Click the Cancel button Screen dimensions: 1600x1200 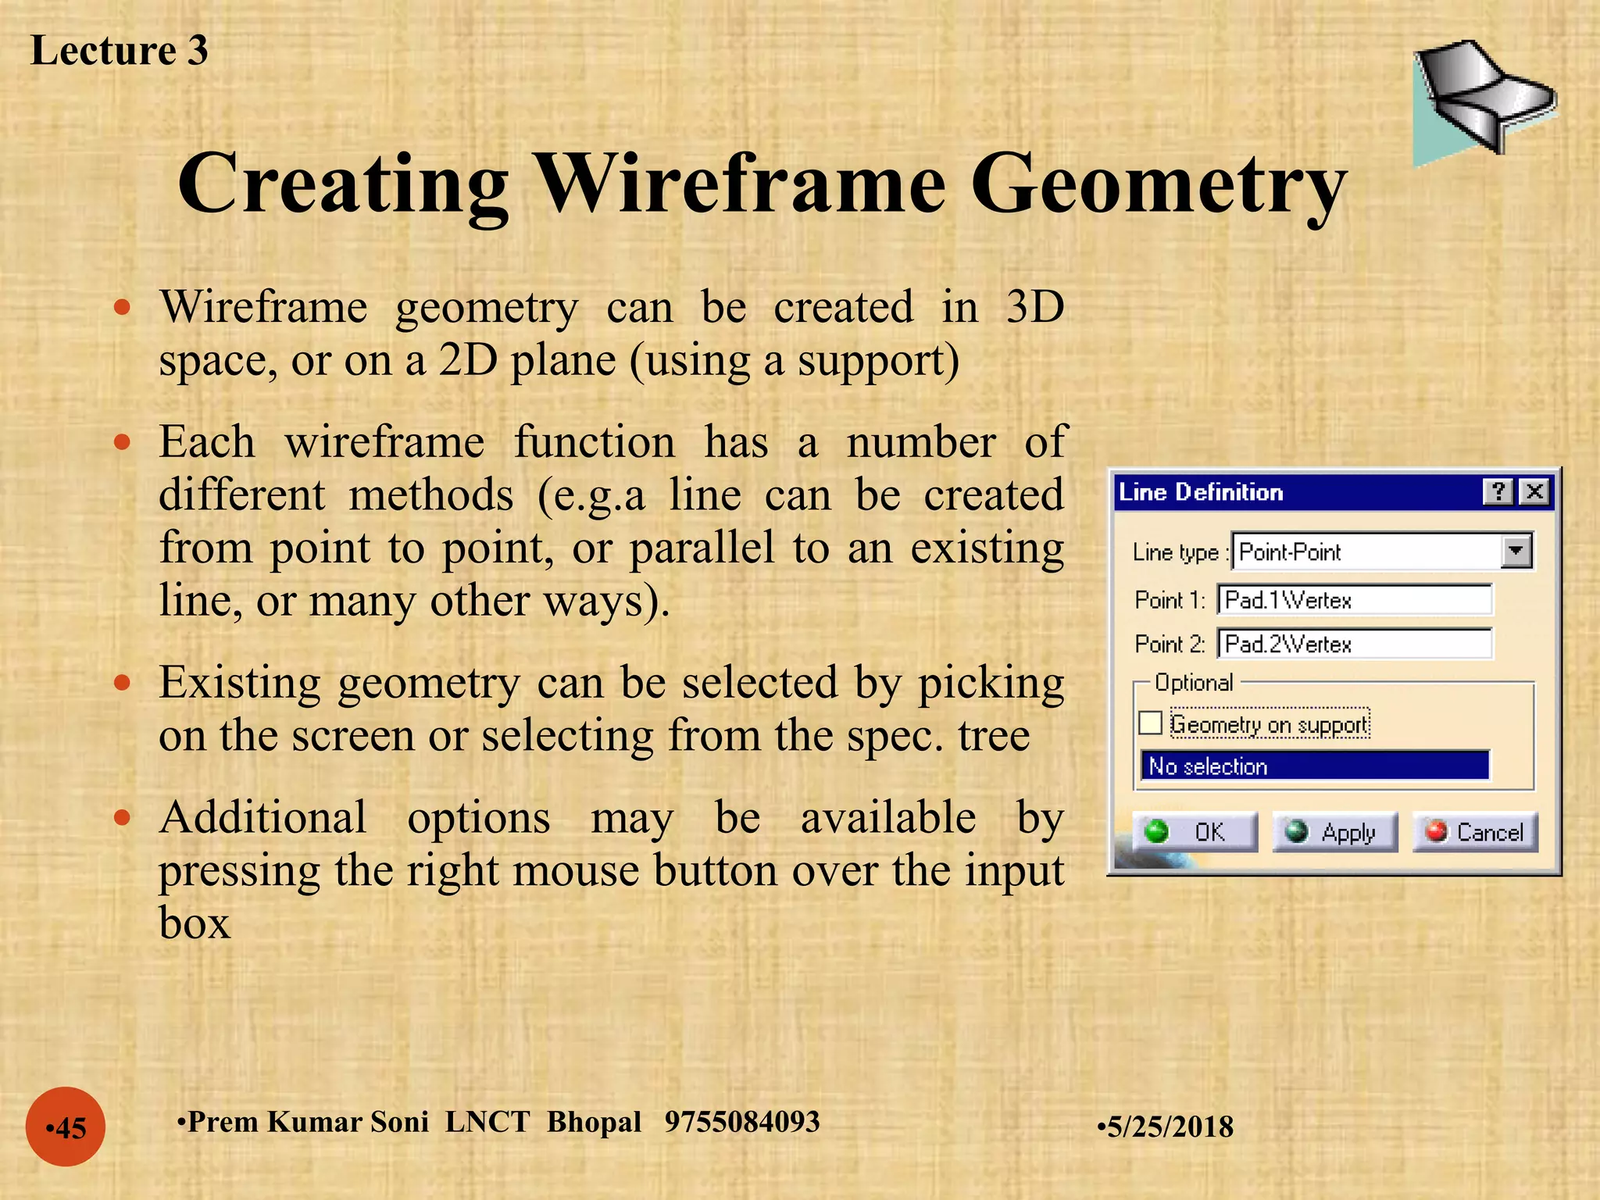pos(1475,832)
